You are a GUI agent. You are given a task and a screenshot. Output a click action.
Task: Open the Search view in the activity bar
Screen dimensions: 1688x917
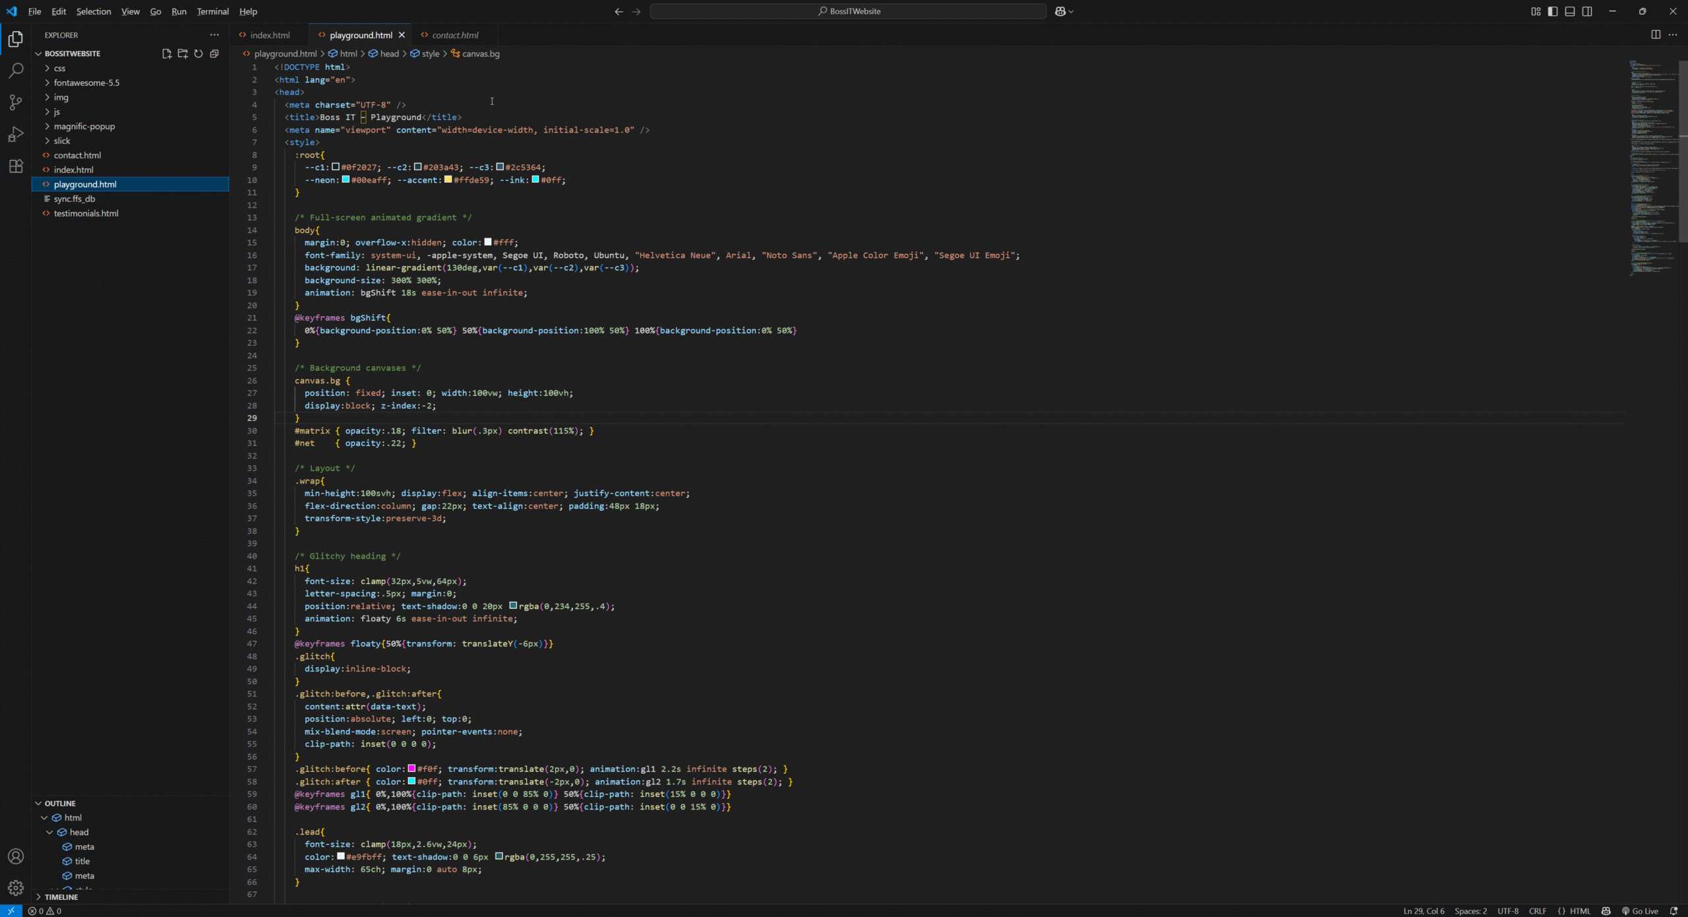pos(16,71)
